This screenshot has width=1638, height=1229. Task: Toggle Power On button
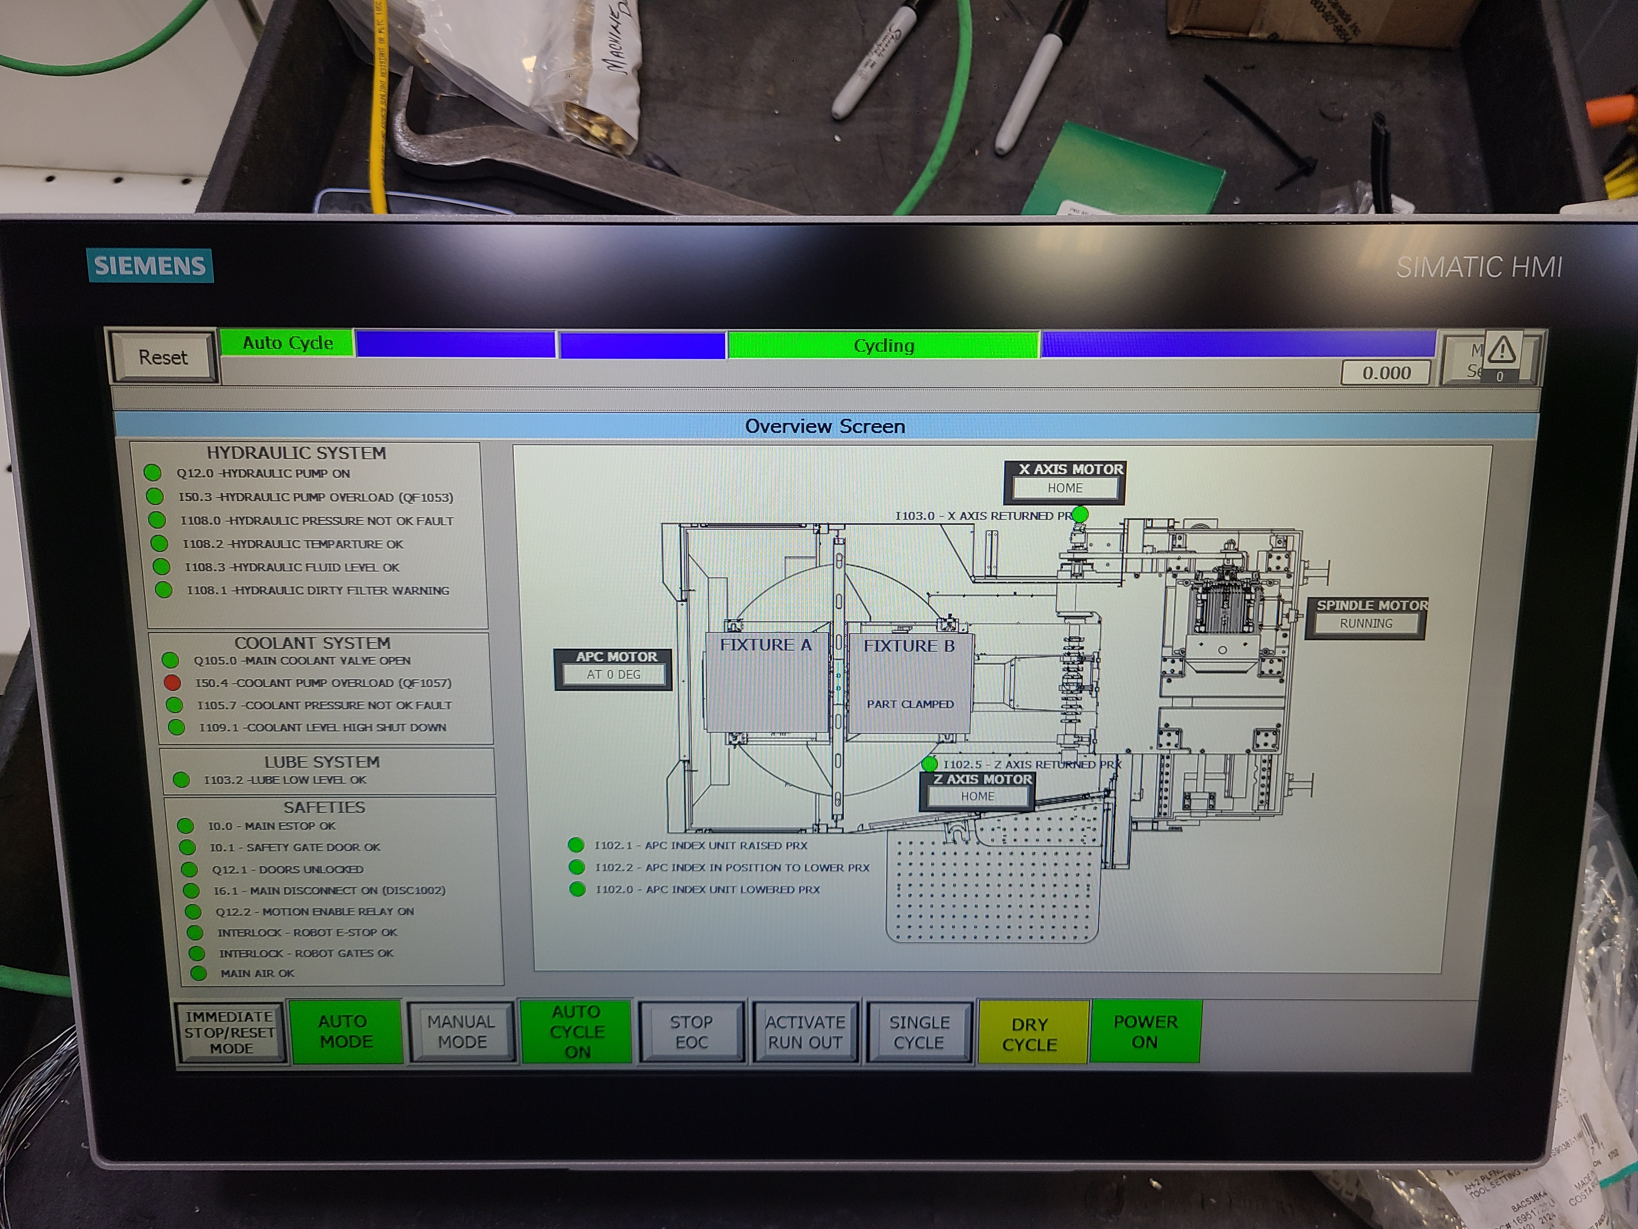[1145, 1031]
